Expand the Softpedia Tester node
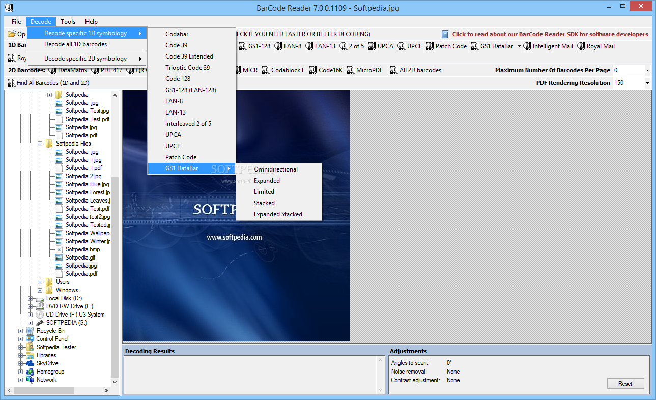This screenshot has width=656, height=400. [x=21, y=347]
